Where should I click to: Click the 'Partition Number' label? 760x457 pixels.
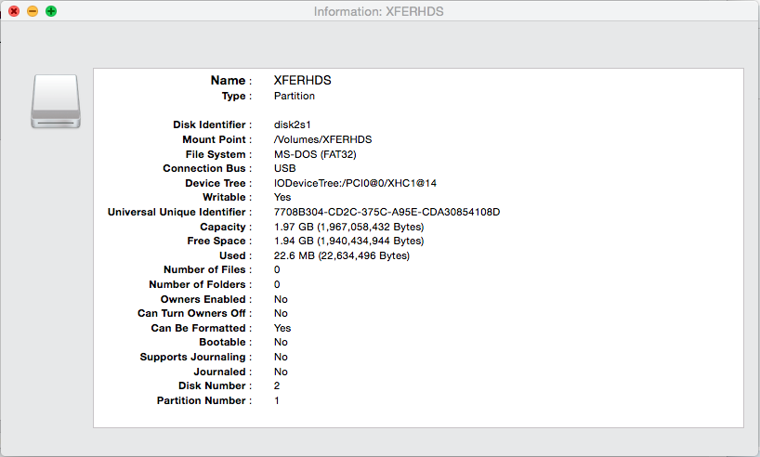[x=201, y=400]
